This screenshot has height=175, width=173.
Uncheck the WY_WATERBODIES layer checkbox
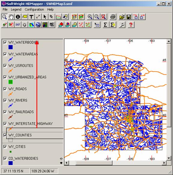(x=5, y=42)
